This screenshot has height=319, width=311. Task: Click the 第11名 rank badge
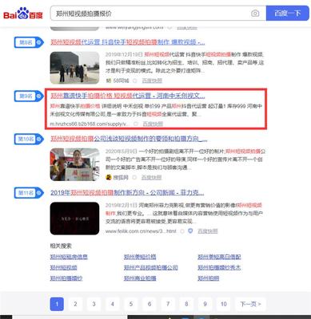(29, 193)
